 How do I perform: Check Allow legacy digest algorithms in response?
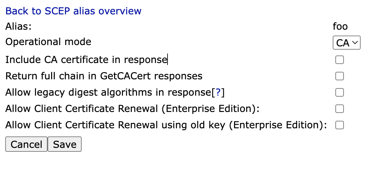(339, 93)
